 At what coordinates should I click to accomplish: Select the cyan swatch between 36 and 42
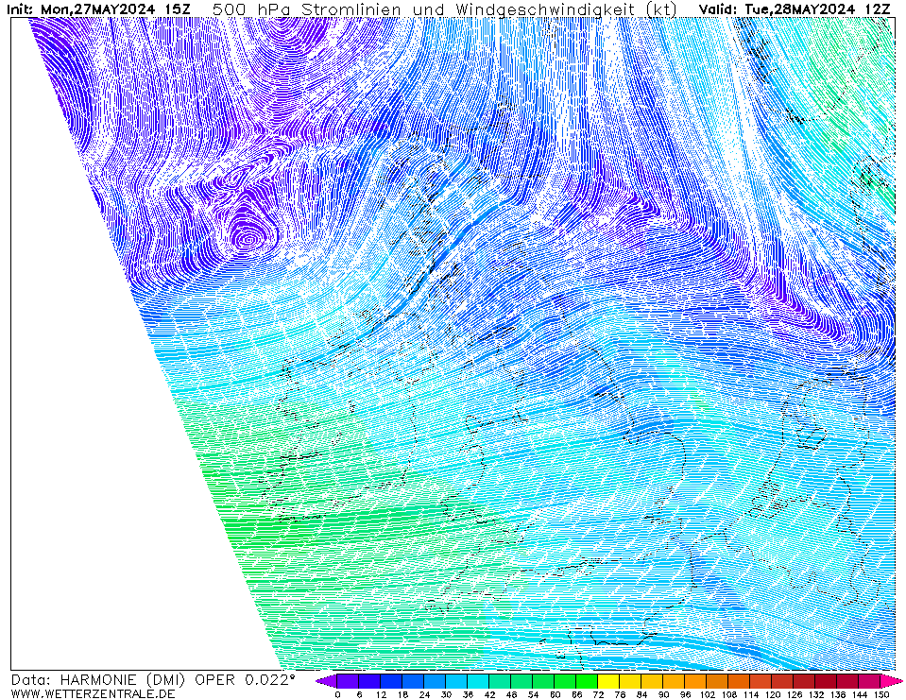478,681
